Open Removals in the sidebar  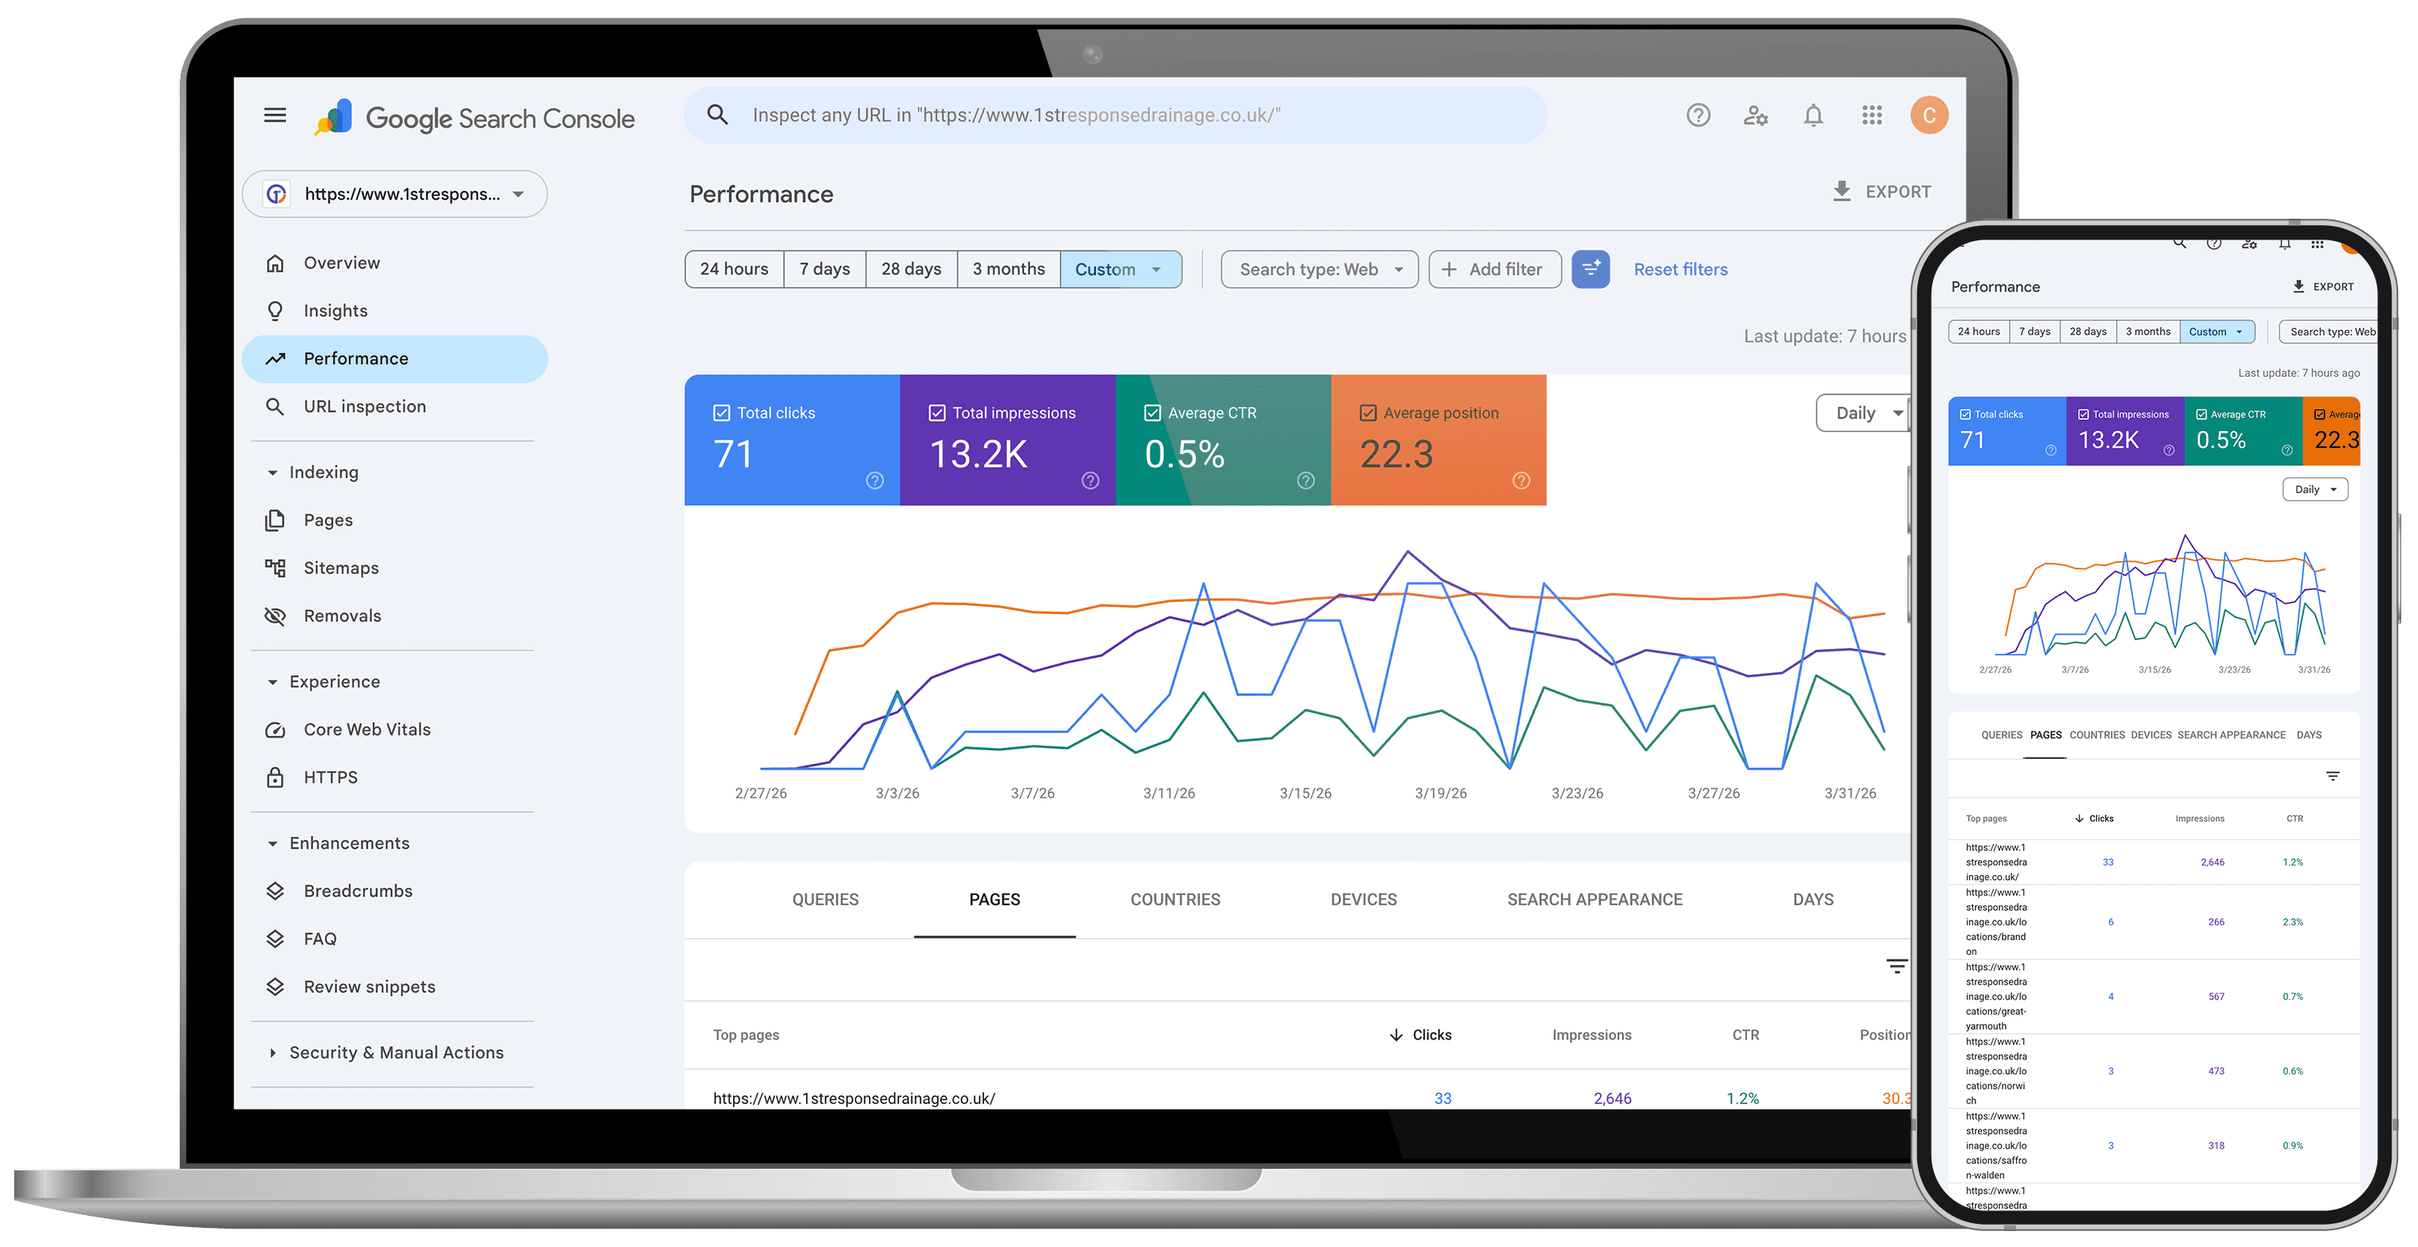click(395, 616)
